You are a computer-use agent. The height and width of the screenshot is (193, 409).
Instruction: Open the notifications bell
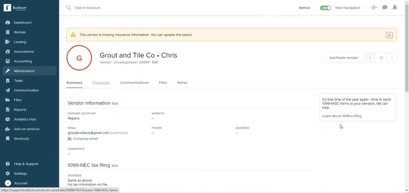point(395,7)
